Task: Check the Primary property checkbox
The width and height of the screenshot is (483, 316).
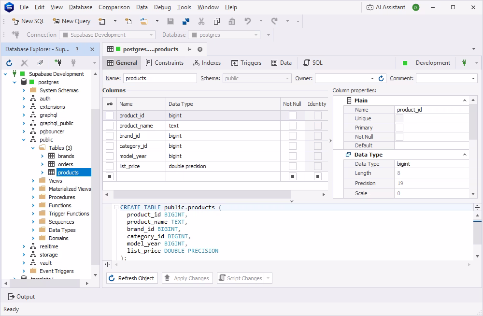Action: click(399, 128)
